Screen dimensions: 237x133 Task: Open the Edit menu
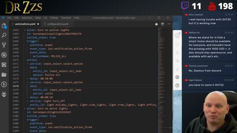point(16,18)
